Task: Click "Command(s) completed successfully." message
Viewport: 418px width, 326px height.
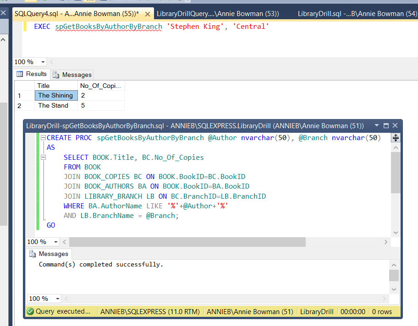Action: (101, 265)
